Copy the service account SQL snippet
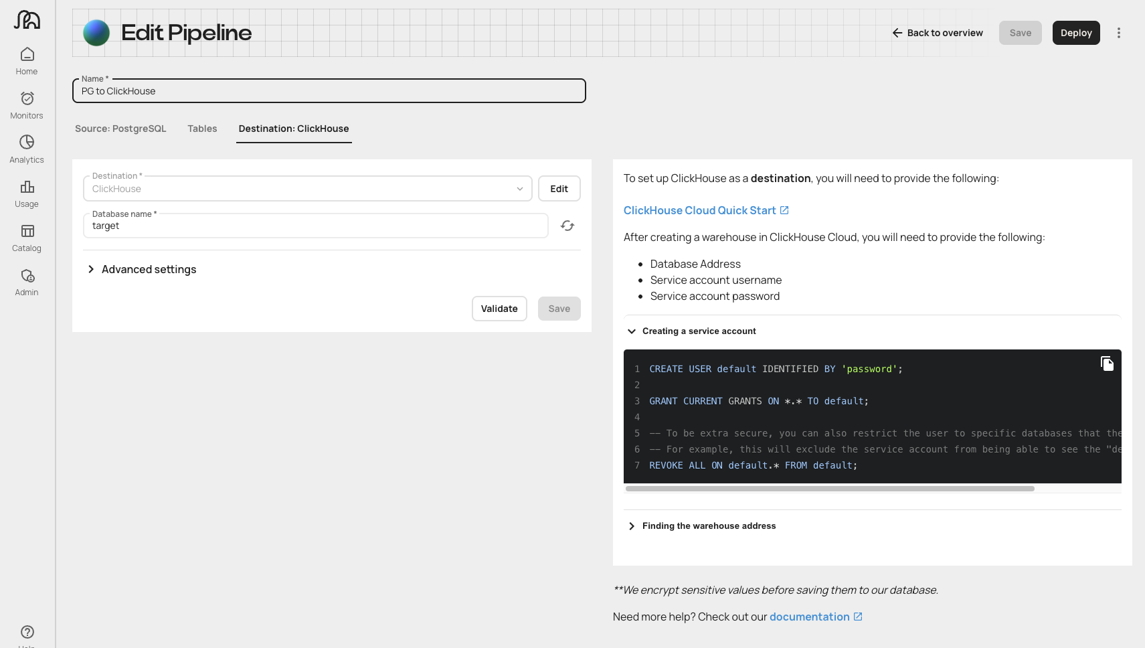Screen dimensions: 1145x648 pyautogui.click(x=1107, y=363)
